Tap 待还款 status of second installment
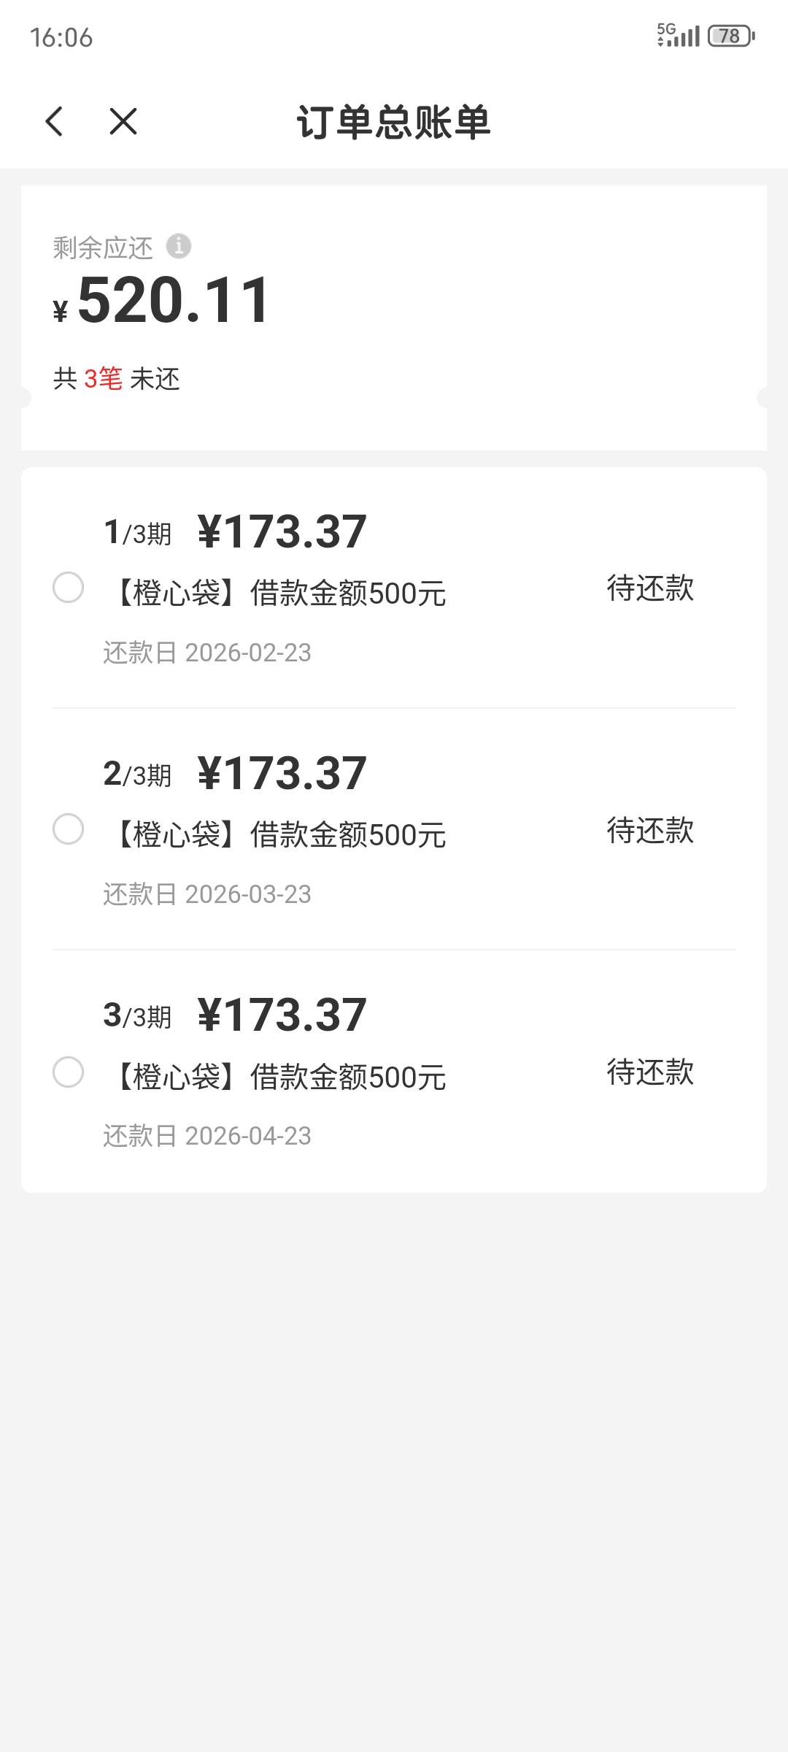This screenshot has width=788, height=1752. point(650,830)
